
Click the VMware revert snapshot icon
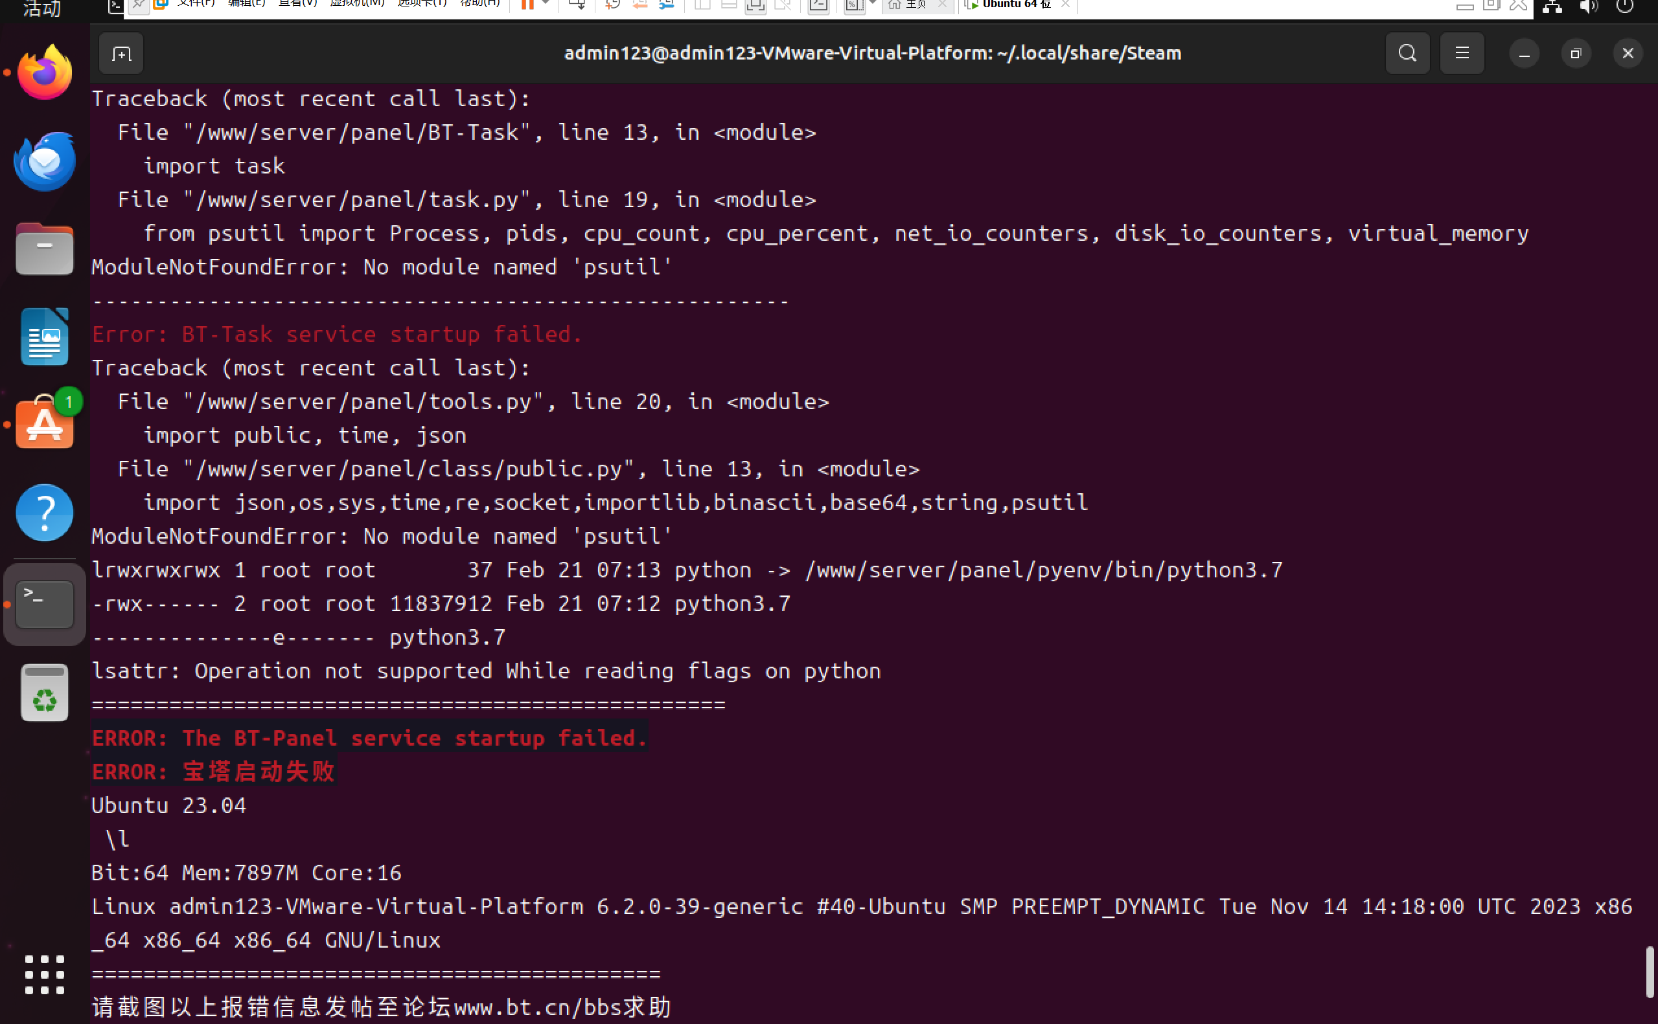[639, 5]
